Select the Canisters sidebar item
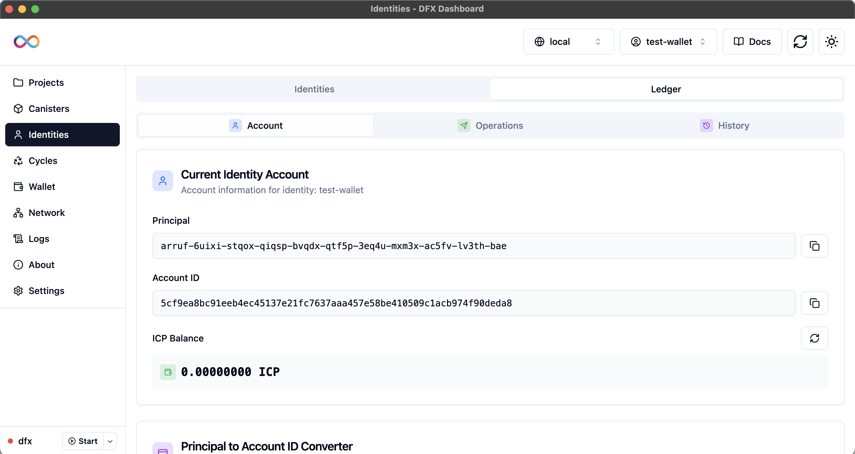The image size is (855, 454). pos(49,108)
